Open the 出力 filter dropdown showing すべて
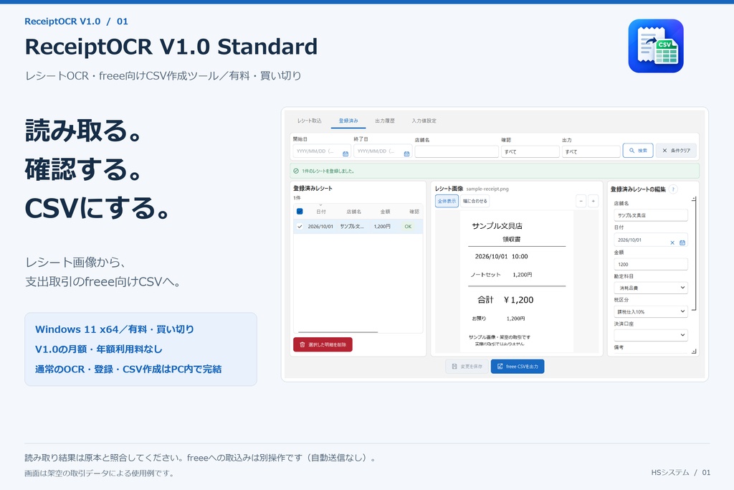 pyautogui.click(x=591, y=152)
